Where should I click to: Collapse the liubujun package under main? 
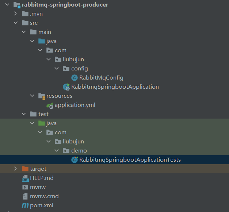click(x=49, y=59)
